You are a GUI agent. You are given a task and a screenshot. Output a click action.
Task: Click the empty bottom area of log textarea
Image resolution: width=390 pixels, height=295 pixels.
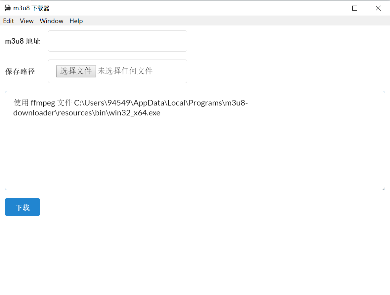(x=195, y=159)
